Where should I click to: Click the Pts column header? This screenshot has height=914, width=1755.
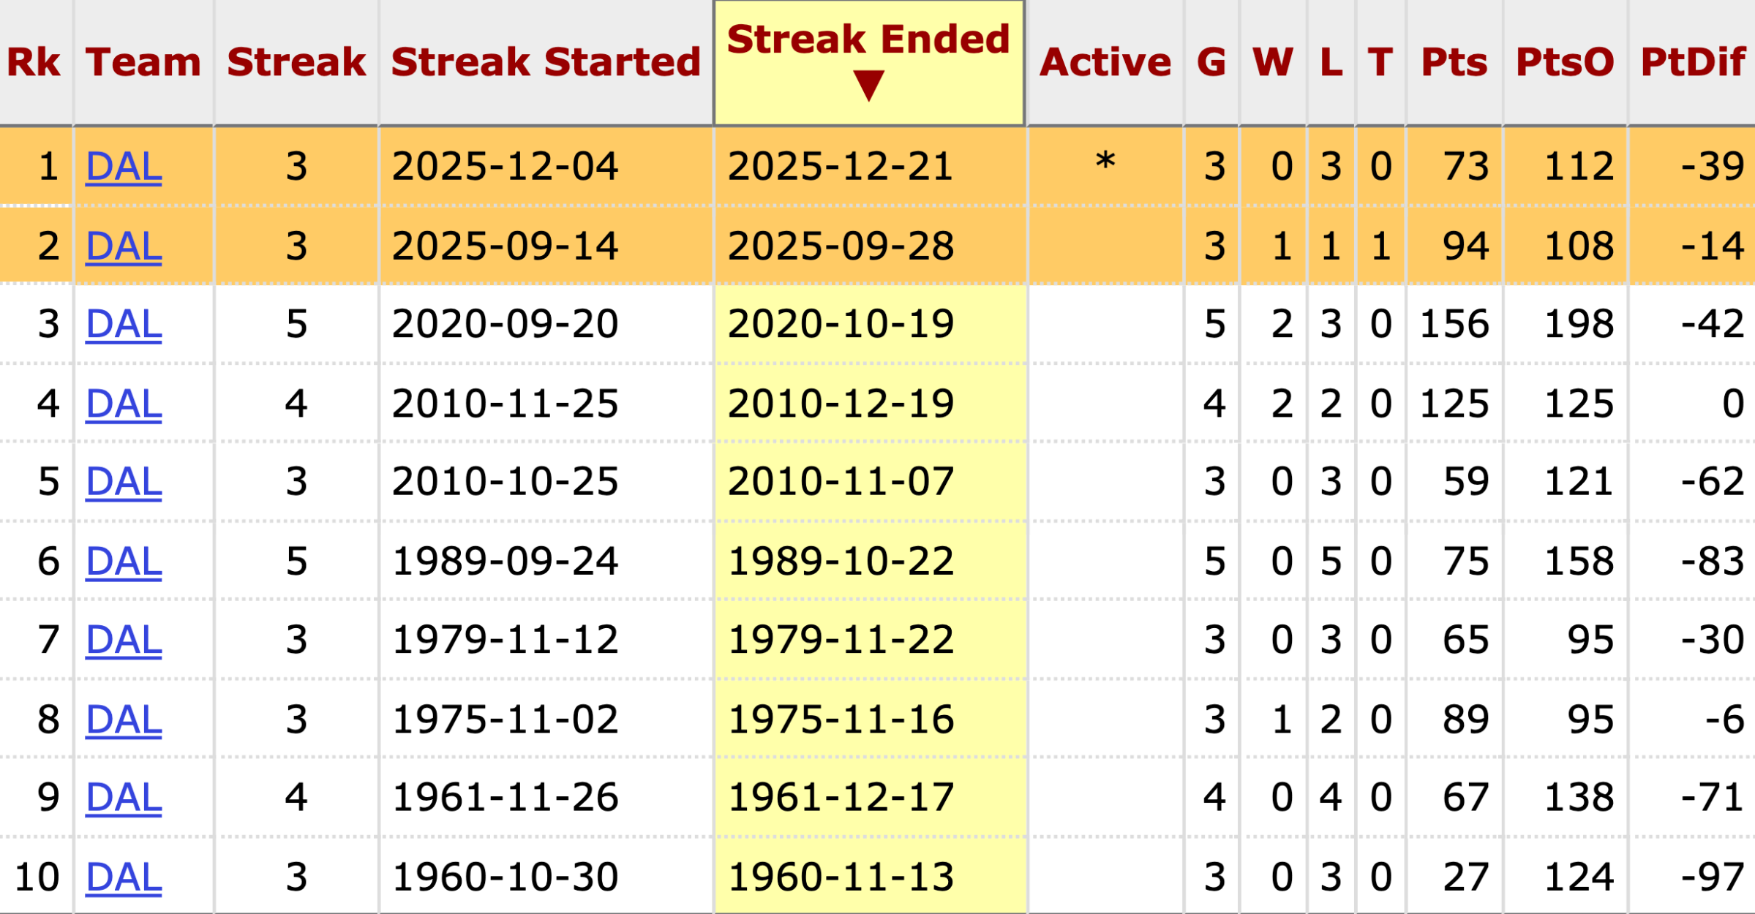[x=1454, y=62]
